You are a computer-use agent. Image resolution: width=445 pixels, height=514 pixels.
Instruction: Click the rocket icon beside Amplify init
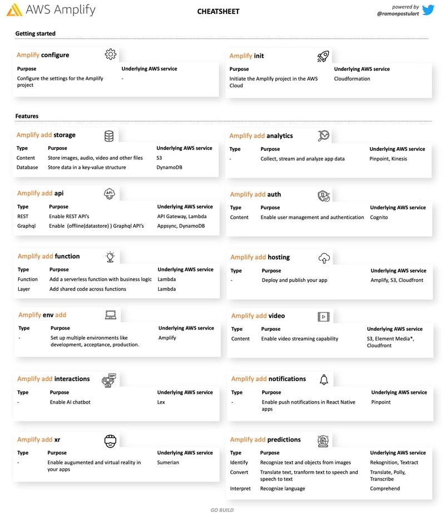click(x=323, y=56)
